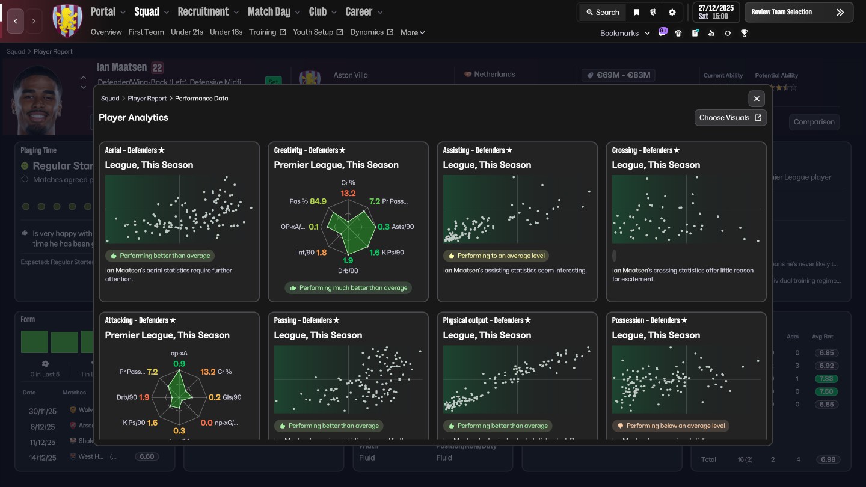Click Review Team Selection button

coord(798,12)
